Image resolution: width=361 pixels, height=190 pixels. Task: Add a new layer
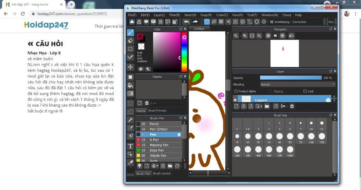coord(237,106)
